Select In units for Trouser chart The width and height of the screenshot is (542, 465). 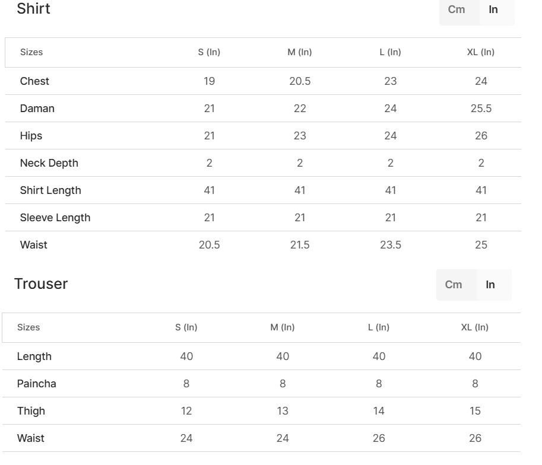490,285
